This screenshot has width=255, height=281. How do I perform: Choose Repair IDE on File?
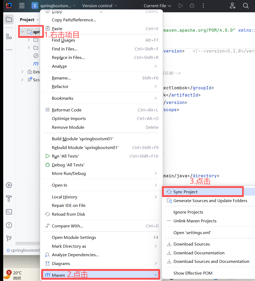101,205
